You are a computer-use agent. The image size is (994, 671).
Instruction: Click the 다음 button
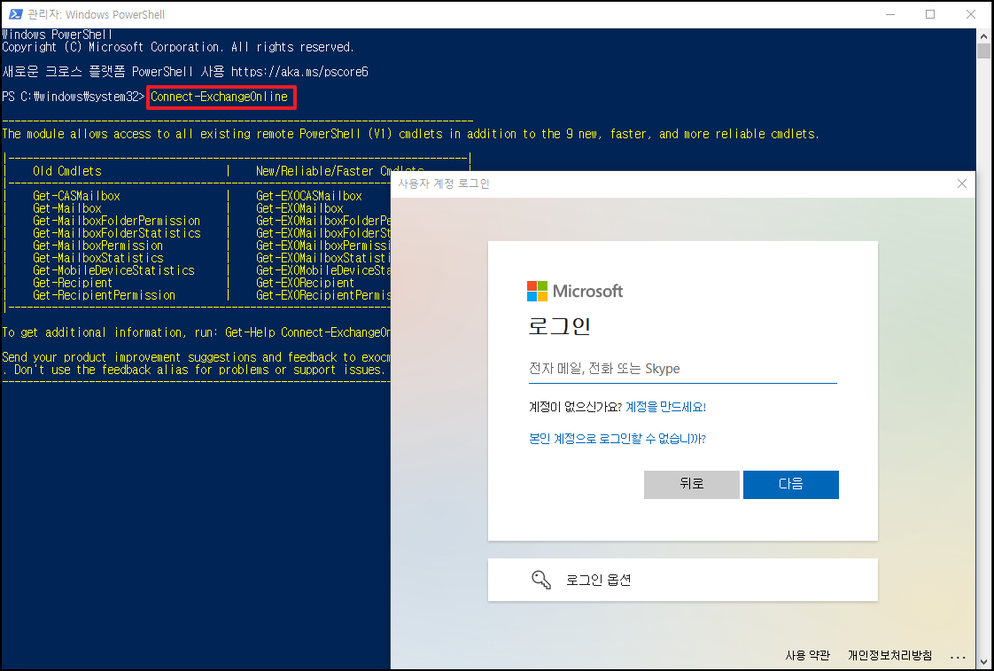point(790,485)
